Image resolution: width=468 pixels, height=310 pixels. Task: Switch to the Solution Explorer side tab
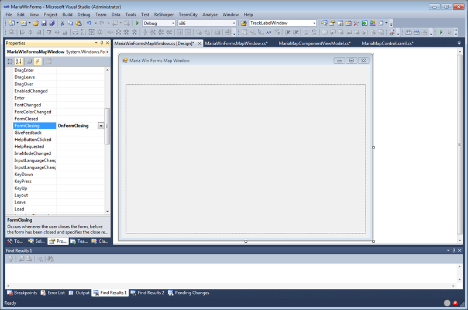(x=36, y=241)
